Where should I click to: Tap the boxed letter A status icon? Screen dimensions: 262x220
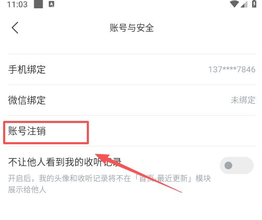pyautogui.click(x=51, y=4)
